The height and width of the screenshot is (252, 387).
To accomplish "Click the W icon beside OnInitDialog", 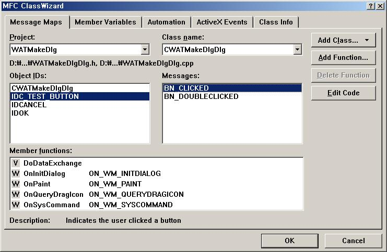I will coord(16,174).
